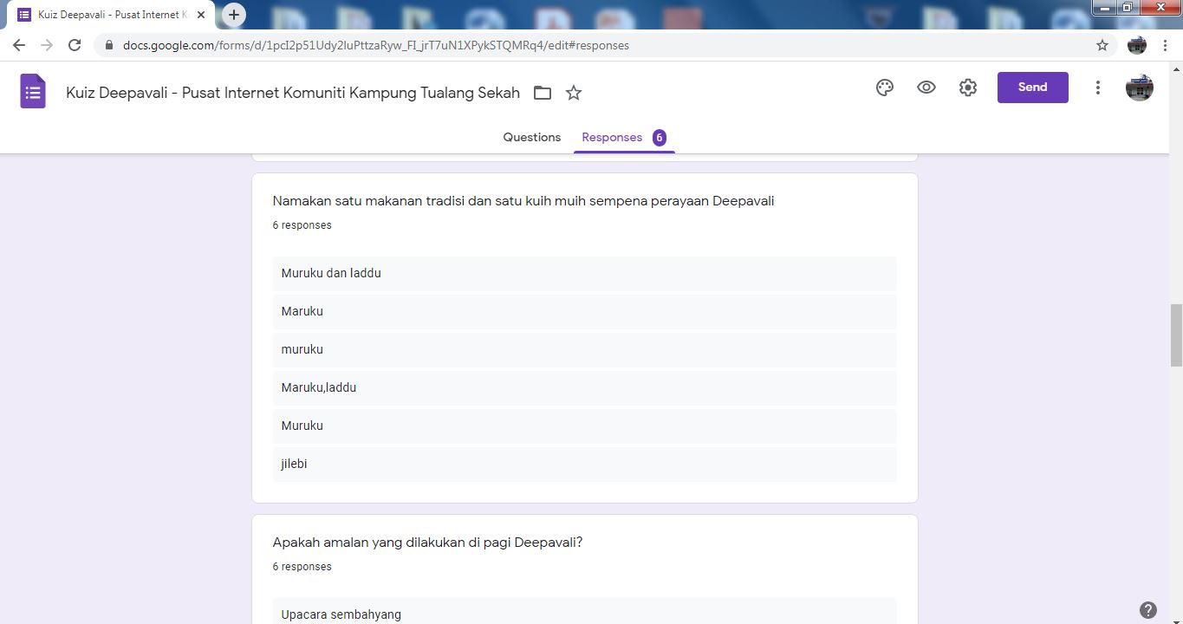Bookmark this page with star
The height and width of the screenshot is (624, 1183).
(1102, 45)
